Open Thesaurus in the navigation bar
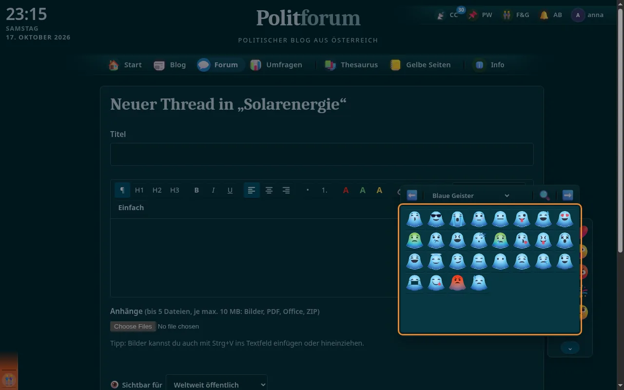 coord(351,65)
